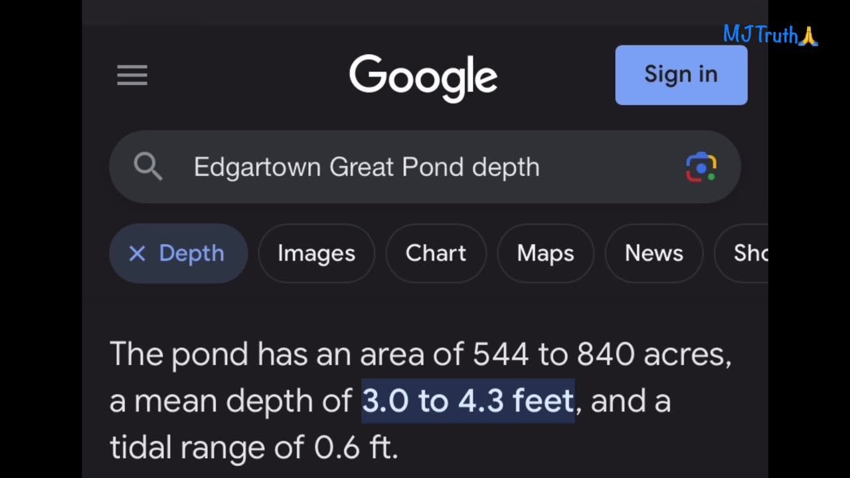Click the words "The pond has"

(209, 355)
